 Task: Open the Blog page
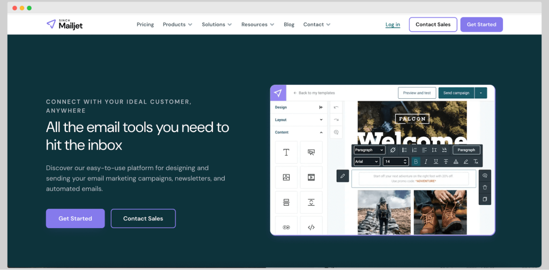(289, 25)
